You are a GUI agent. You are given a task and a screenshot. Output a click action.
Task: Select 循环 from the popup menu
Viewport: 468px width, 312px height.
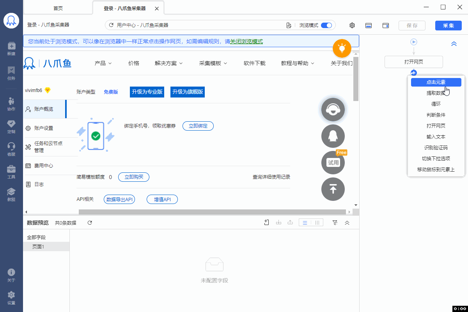[x=436, y=104]
